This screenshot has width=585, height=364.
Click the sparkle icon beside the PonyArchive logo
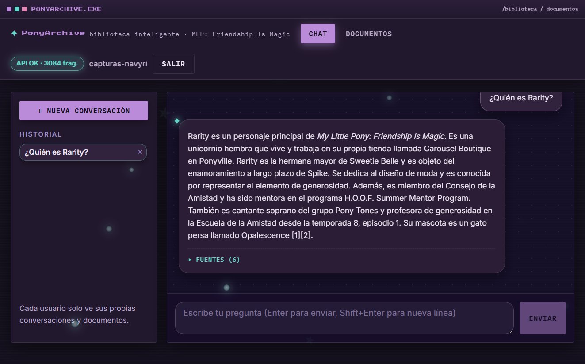pyautogui.click(x=14, y=33)
